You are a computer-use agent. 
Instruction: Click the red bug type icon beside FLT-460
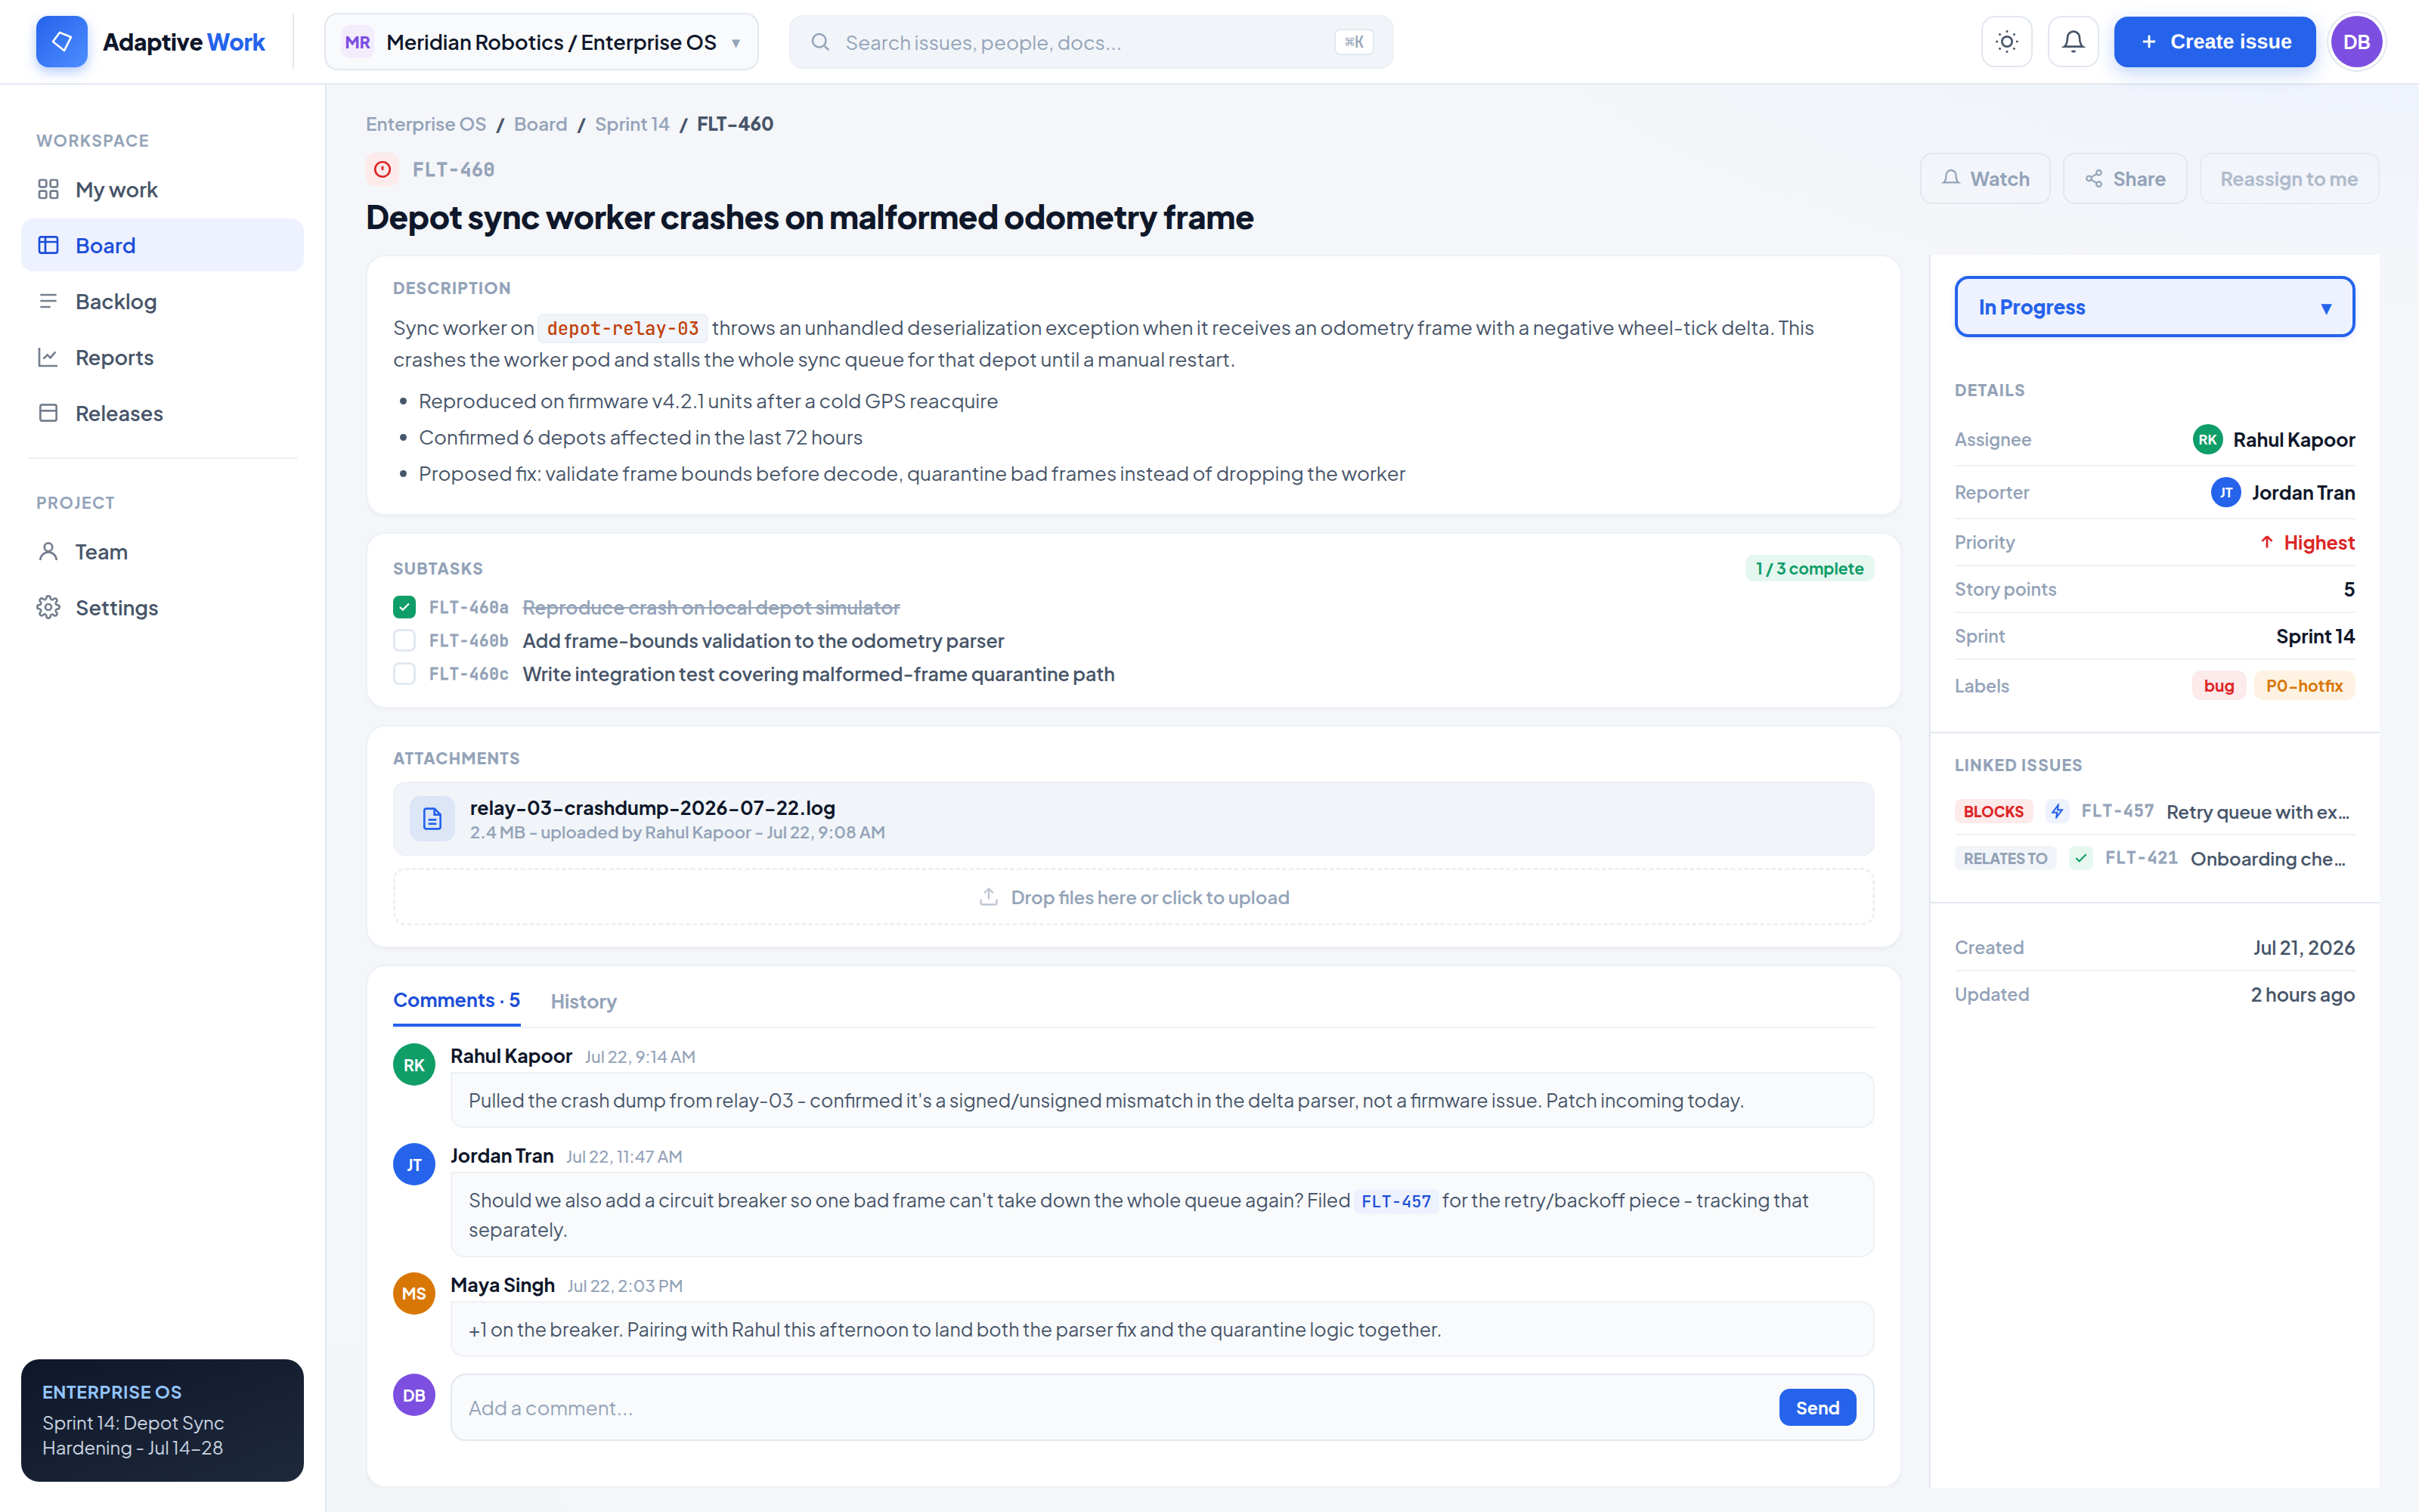click(x=382, y=170)
